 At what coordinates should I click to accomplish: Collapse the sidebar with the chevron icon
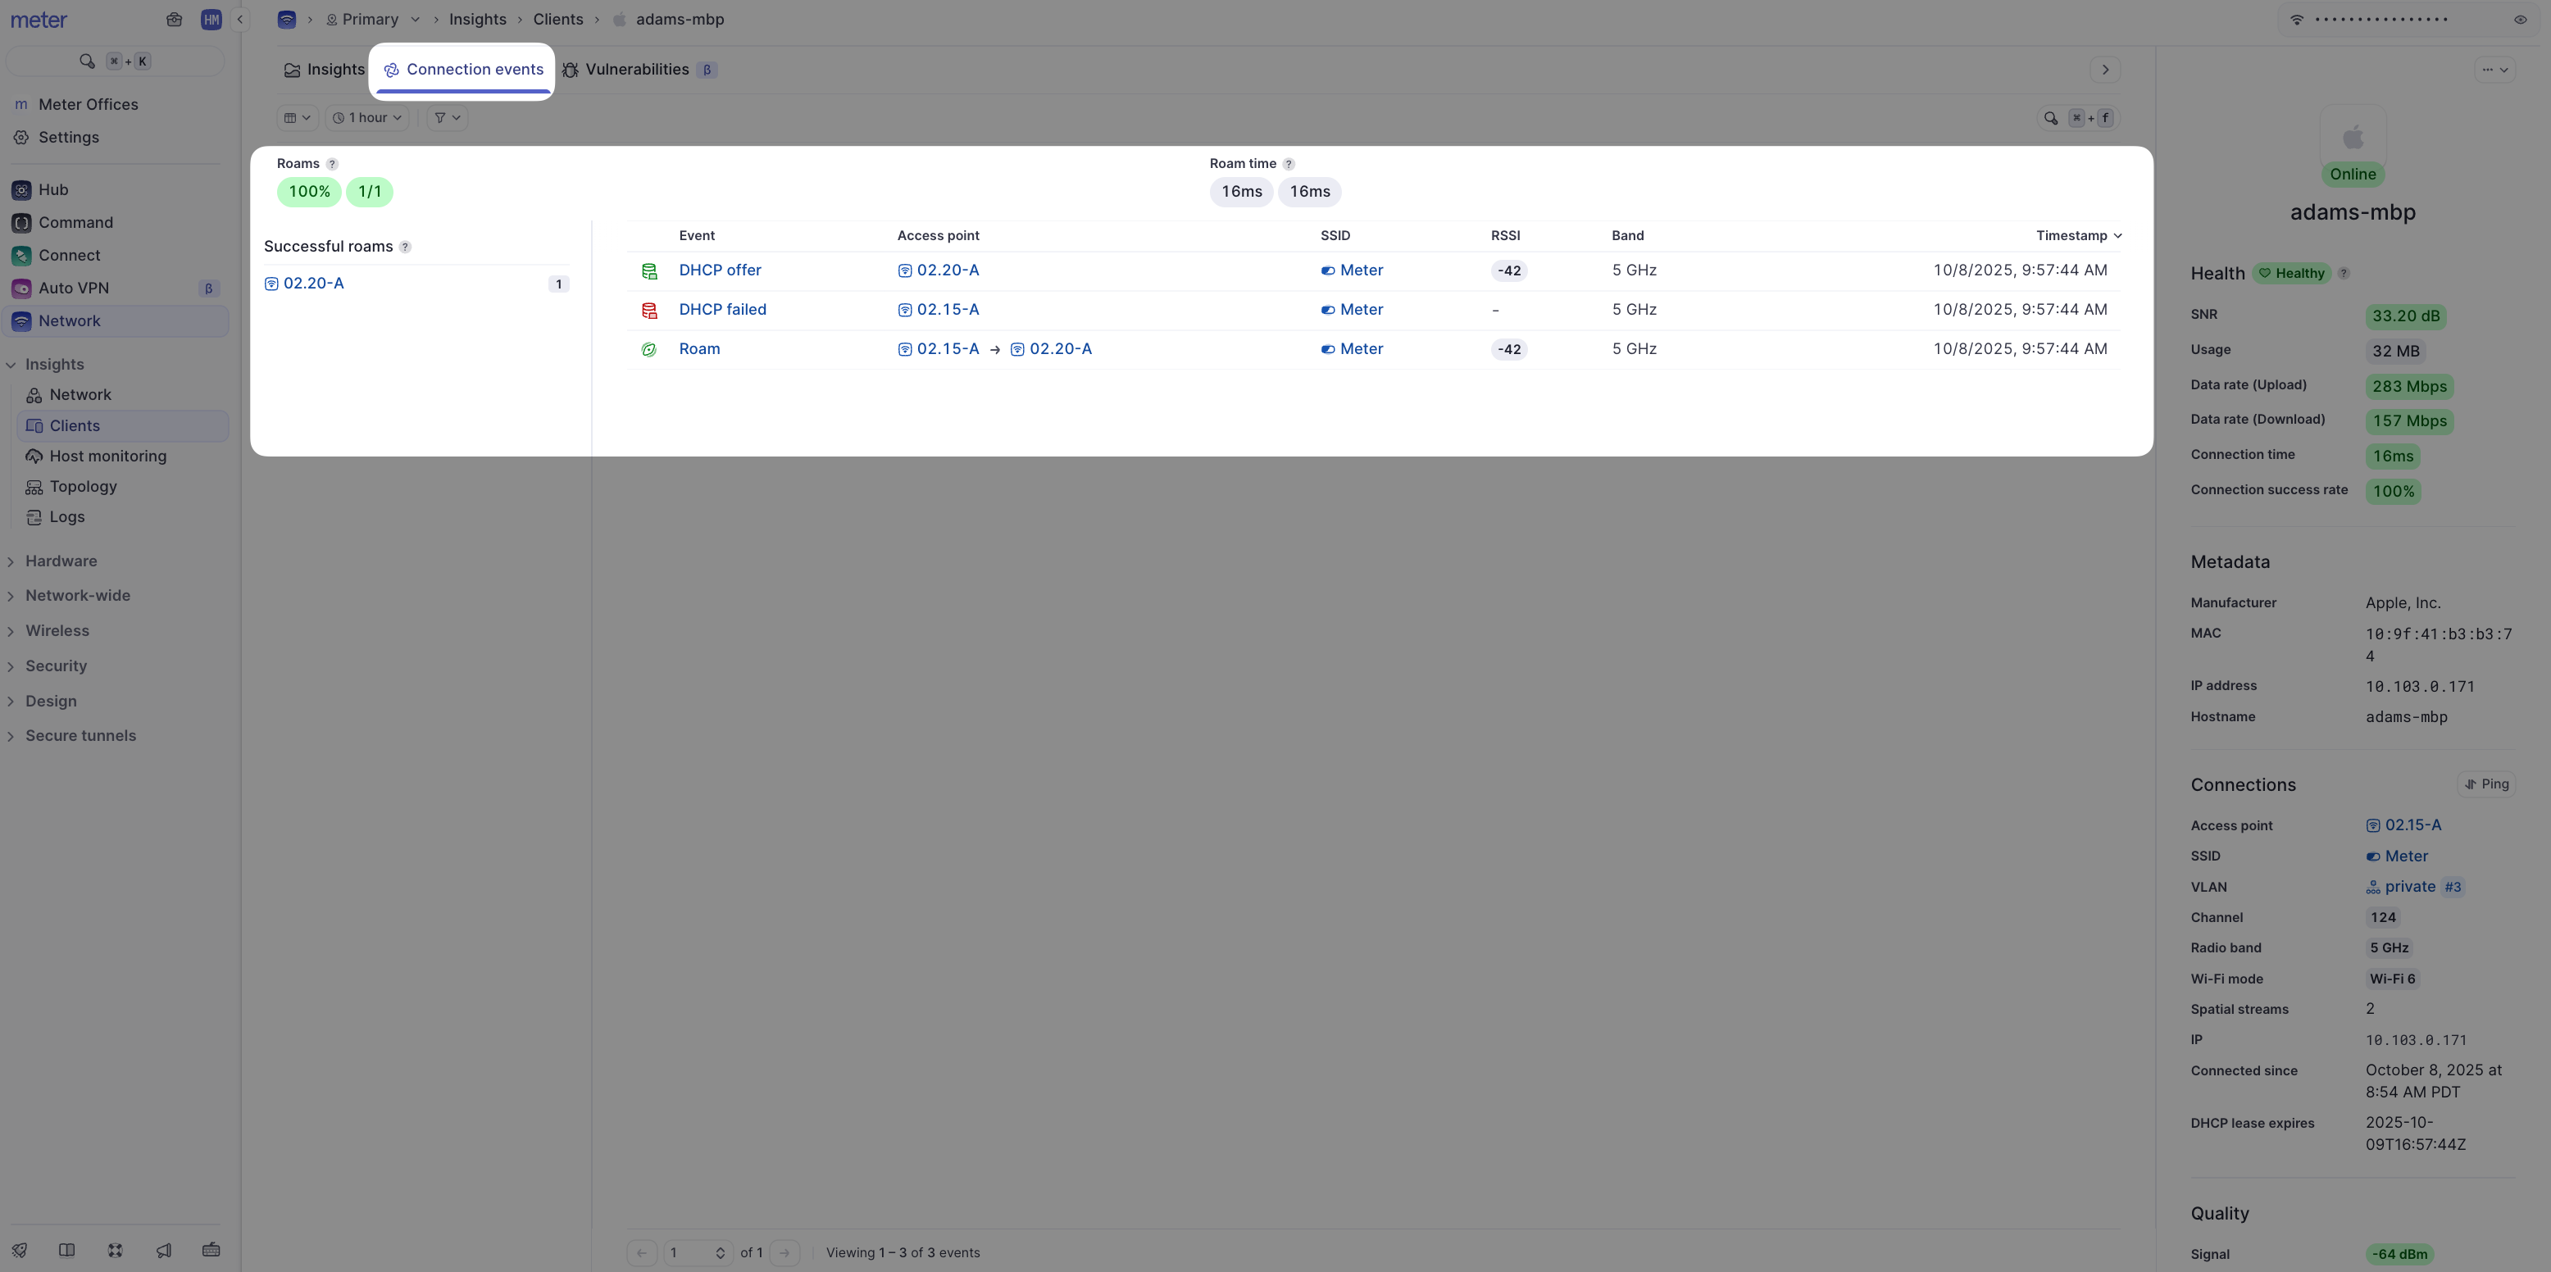point(239,20)
